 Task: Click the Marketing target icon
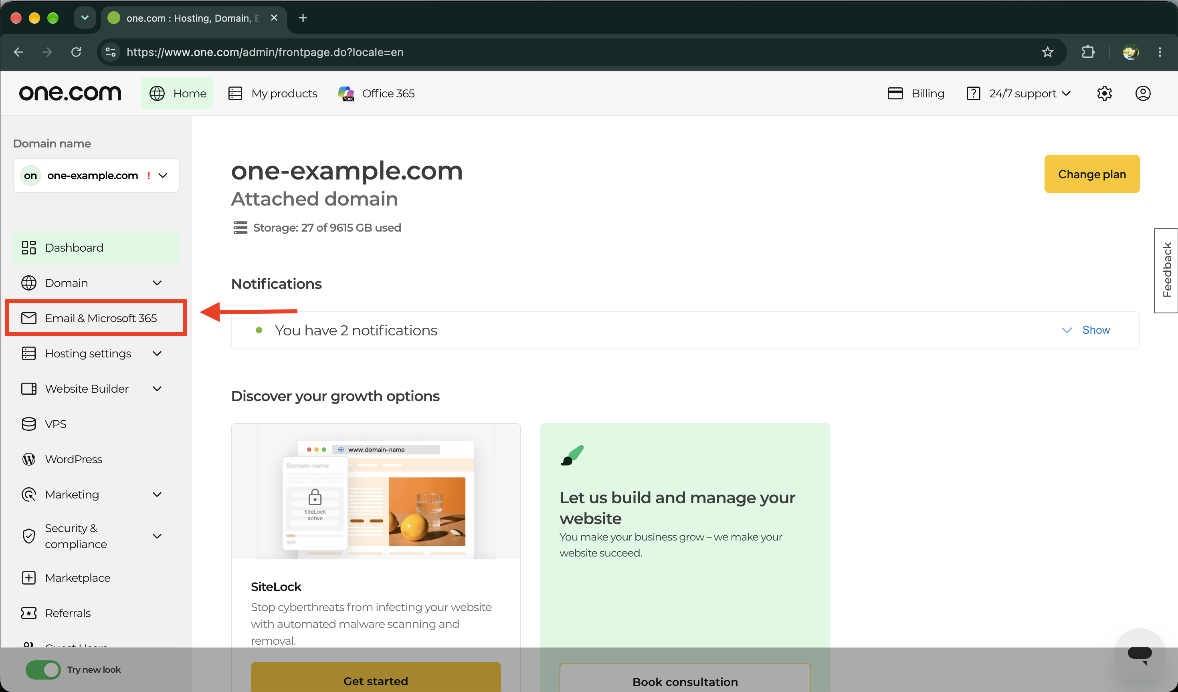[x=29, y=494]
